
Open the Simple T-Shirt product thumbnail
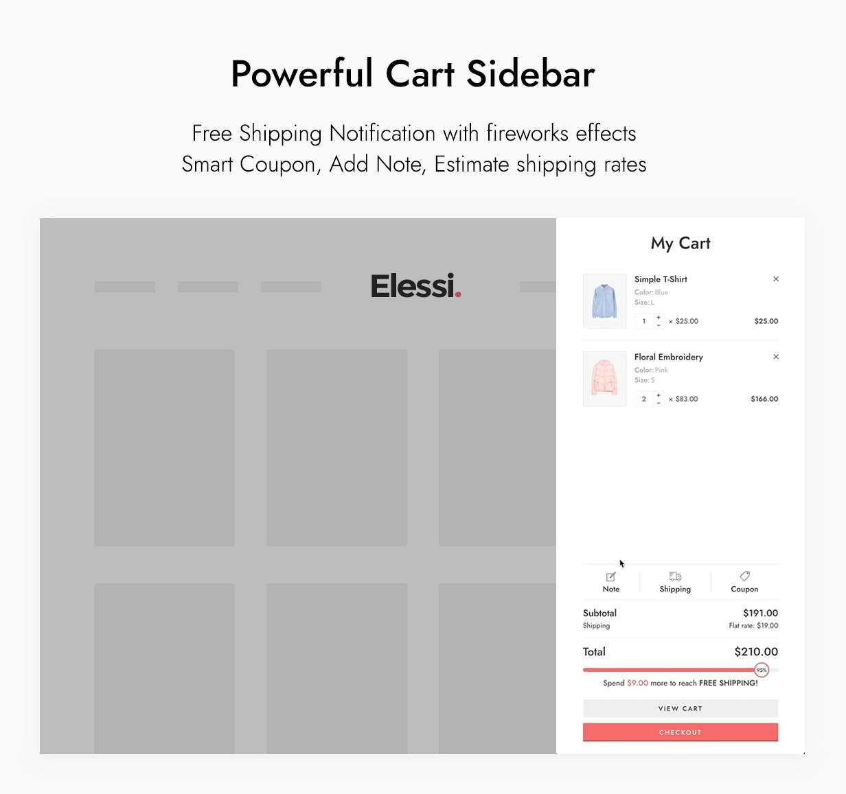coord(604,301)
